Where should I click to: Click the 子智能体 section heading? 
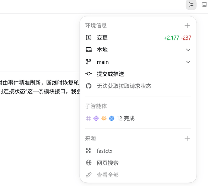[x=96, y=106]
